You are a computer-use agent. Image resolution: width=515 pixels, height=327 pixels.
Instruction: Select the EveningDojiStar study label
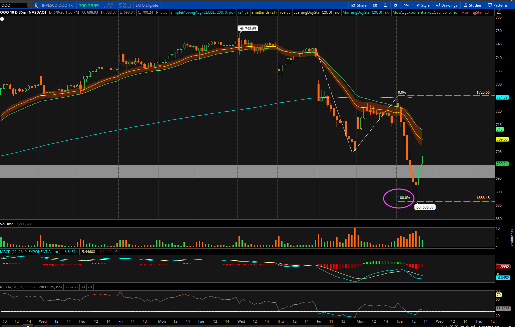(313, 12)
